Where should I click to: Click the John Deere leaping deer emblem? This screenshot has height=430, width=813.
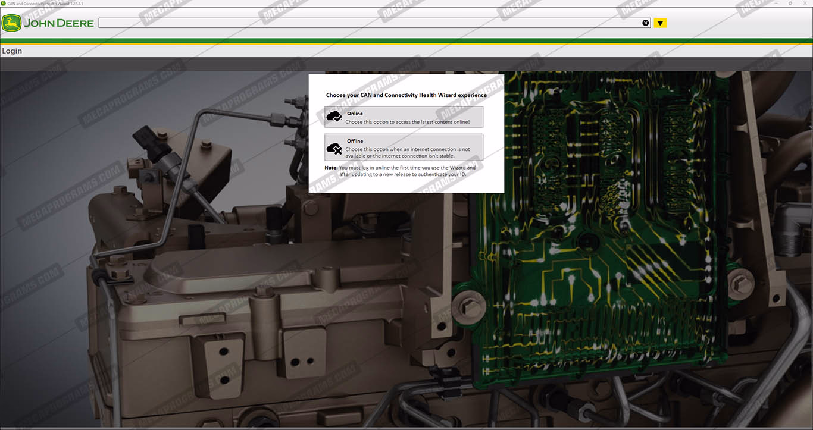[11, 23]
